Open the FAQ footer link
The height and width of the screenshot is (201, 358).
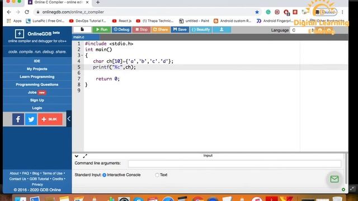point(26,173)
